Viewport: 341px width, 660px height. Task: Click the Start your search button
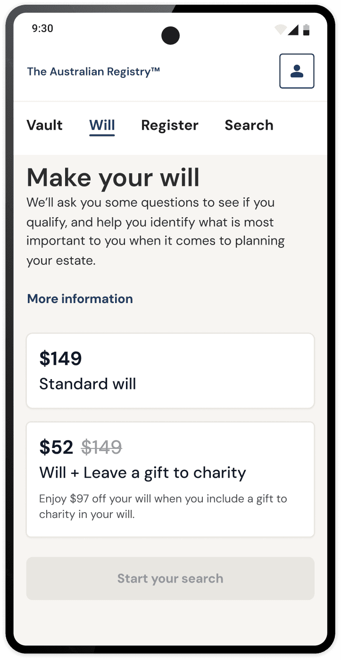coord(170,578)
